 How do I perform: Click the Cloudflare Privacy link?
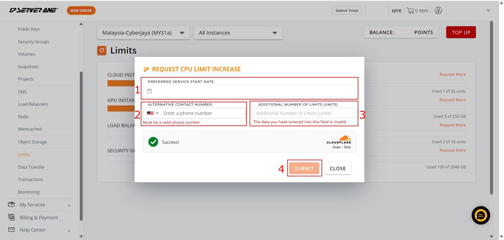[x=336, y=147]
